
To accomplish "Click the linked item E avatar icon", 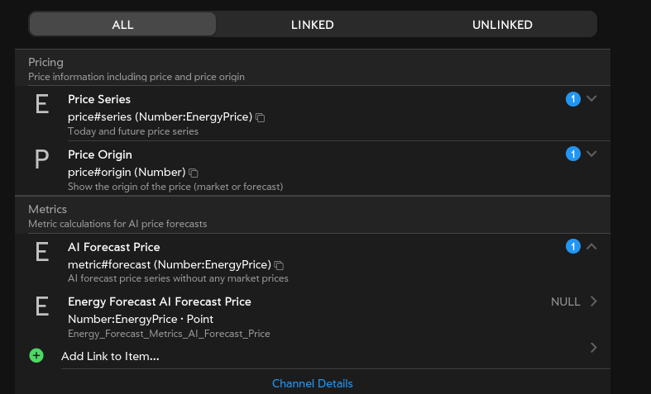I will tap(41, 306).
